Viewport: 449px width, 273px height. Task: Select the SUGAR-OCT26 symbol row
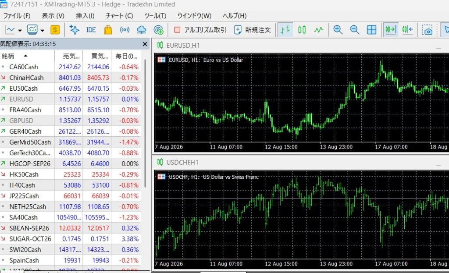(x=70, y=239)
